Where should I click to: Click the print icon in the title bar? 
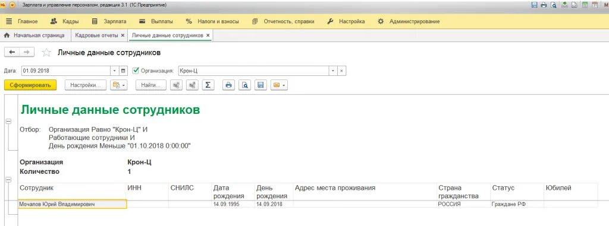[x=544, y=5]
